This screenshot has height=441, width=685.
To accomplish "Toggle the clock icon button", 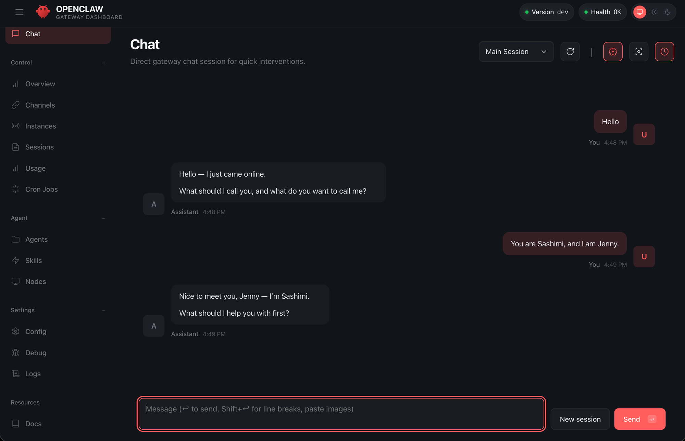I will coord(664,52).
